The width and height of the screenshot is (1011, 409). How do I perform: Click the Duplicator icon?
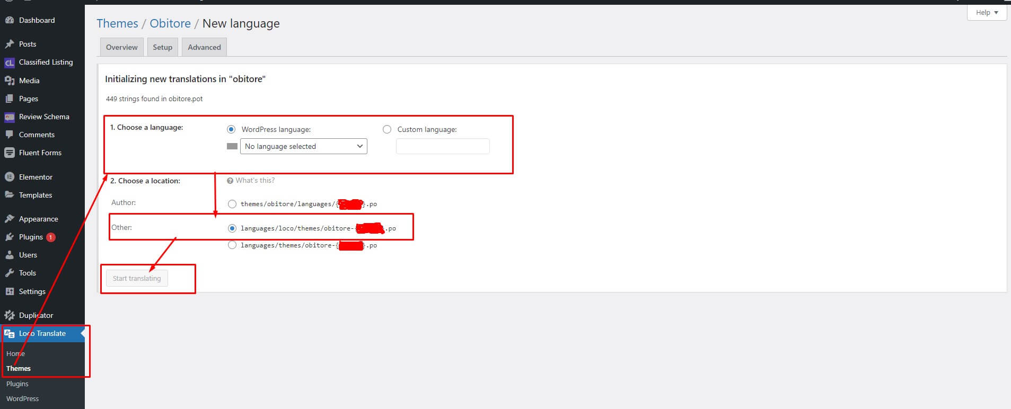[10, 315]
